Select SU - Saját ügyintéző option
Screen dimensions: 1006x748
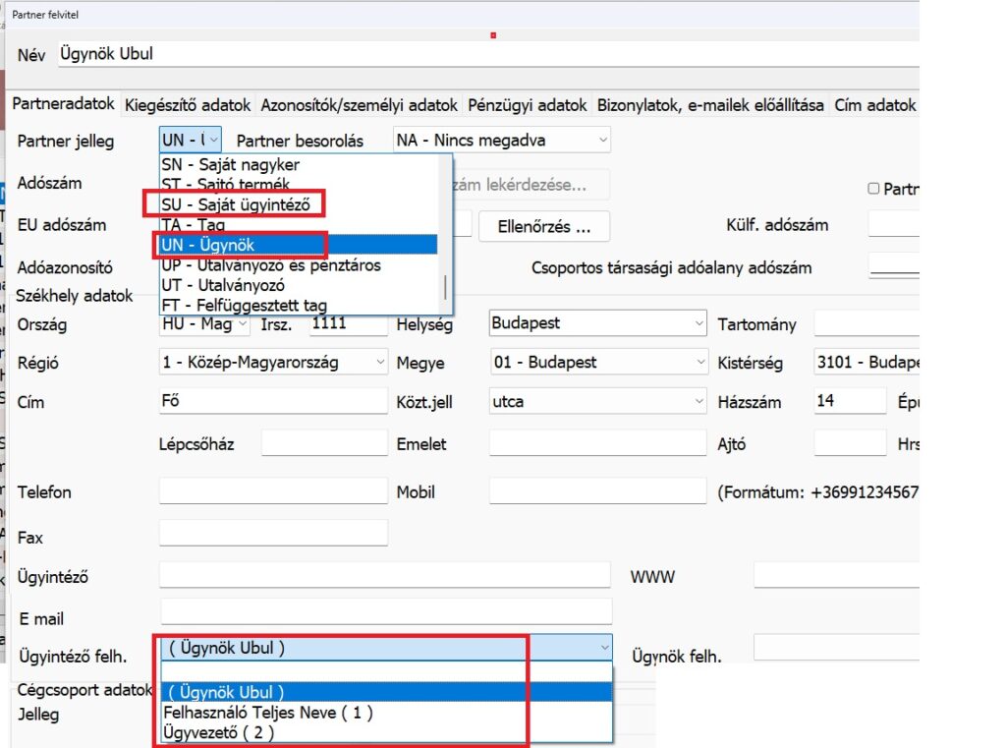pos(299,204)
